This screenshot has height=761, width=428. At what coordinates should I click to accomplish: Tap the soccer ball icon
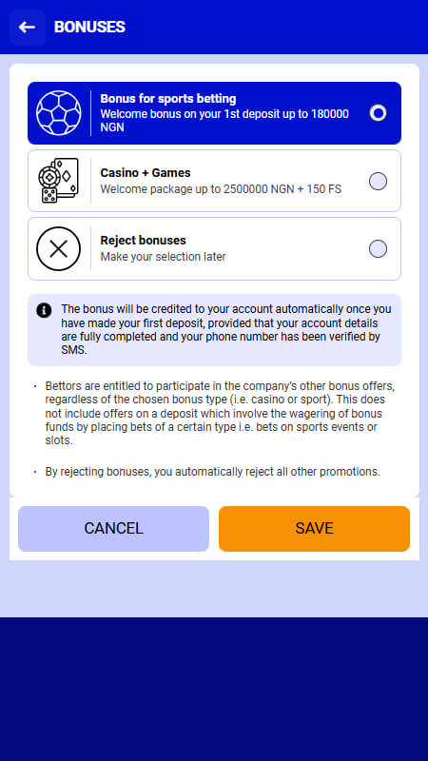coord(59,113)
